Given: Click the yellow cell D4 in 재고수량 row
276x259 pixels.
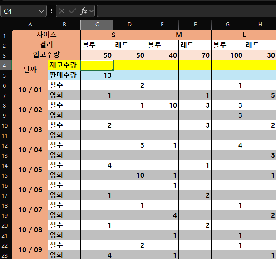Looking at the screenshot, I should pos(129,65).
